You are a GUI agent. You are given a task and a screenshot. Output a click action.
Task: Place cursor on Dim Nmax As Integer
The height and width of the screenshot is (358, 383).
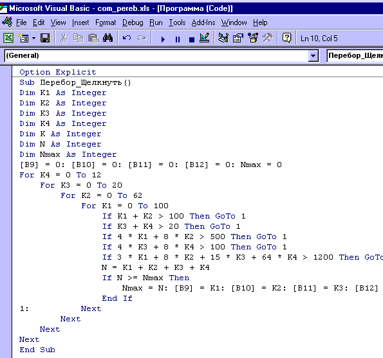click(x=68, y=154)
